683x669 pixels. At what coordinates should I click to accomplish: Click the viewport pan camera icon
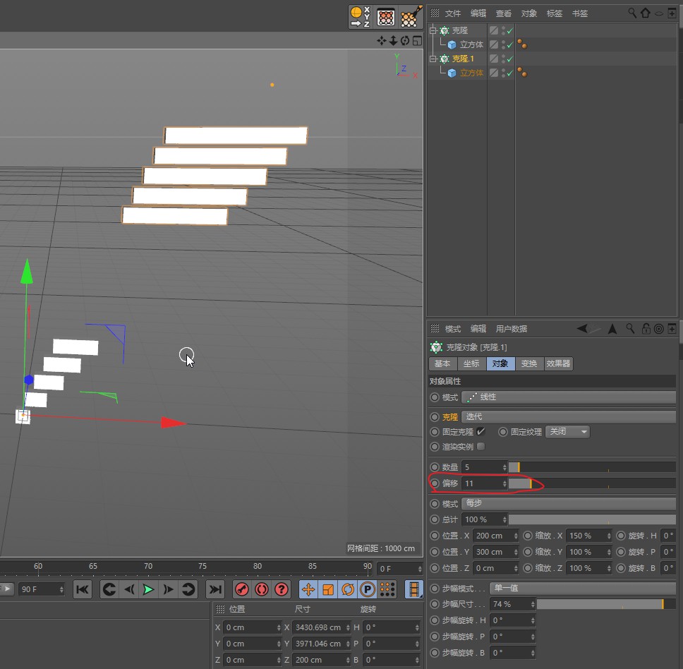click(x=382, y=41)
